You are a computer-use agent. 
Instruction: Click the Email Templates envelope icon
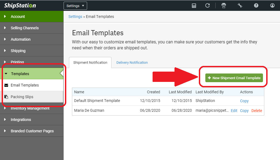click(6, 85)
